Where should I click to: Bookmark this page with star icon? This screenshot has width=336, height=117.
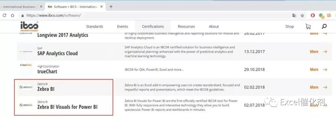coord(302,16)
